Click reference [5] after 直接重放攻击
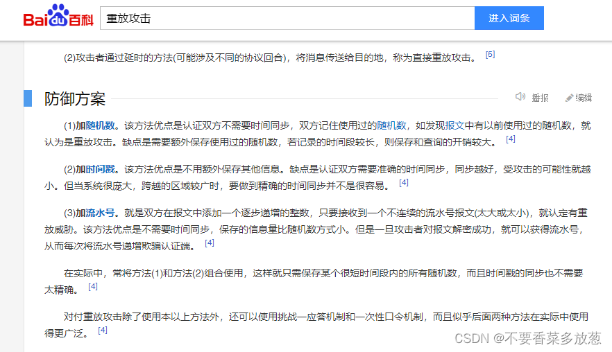The height and width of the screenshot is (352, 612). [490, 54]
